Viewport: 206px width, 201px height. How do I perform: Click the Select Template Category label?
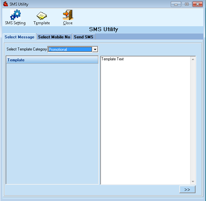(x=27, y=49)
